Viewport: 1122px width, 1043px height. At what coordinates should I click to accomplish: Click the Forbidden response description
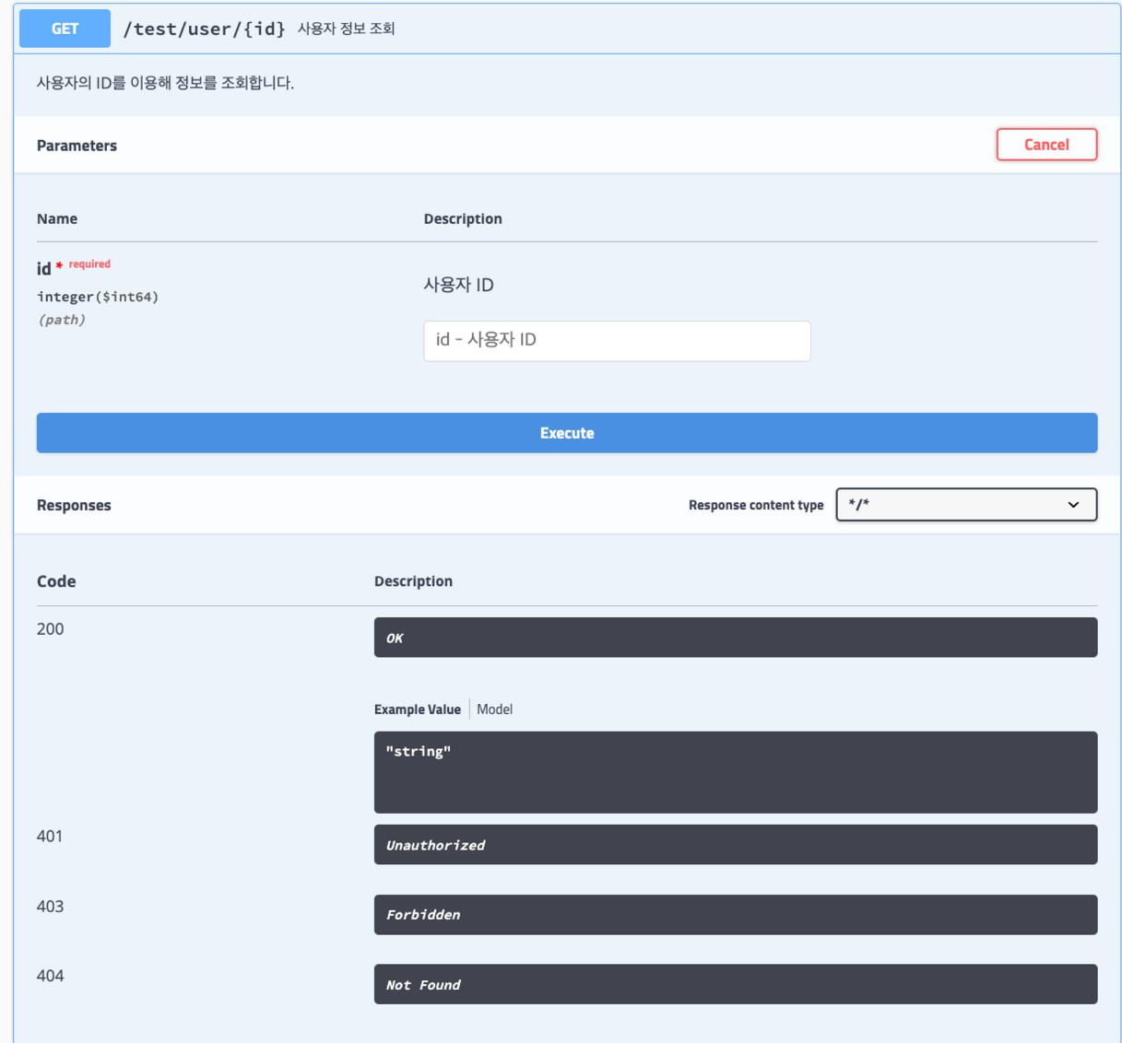(x=736, y=915)
